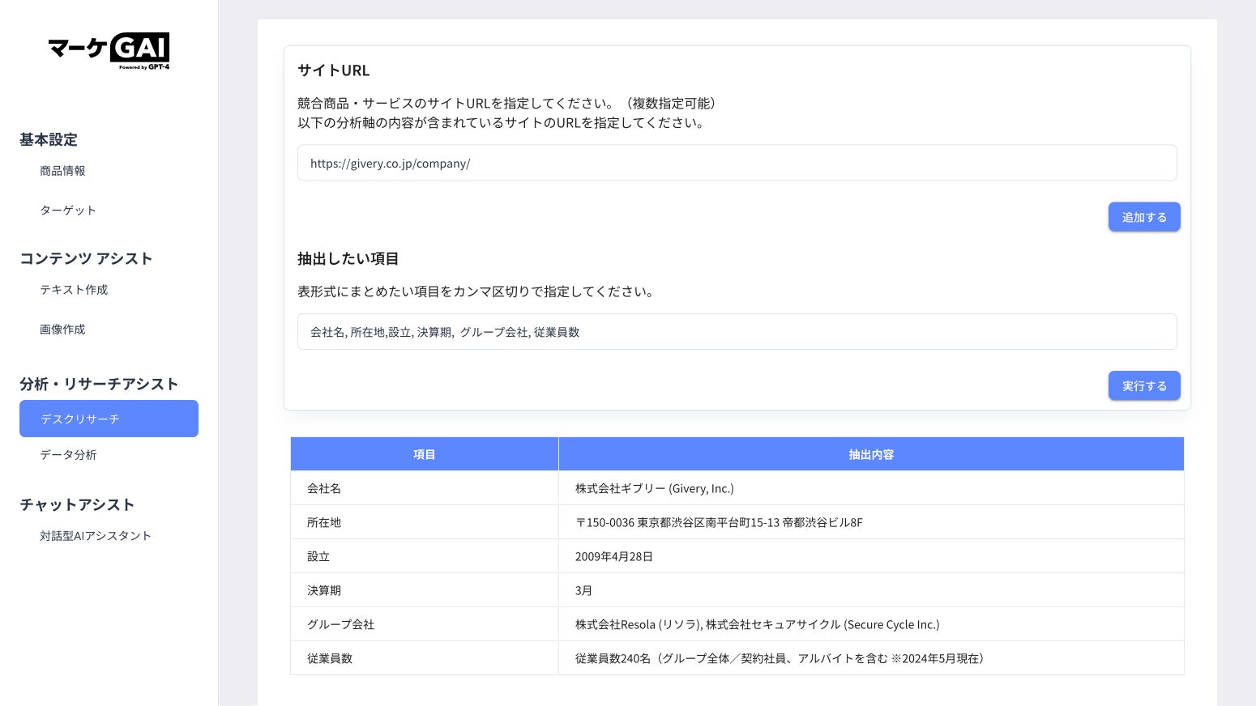This screenshot has height=706, width=1256.
Task: Go to テキスト作成
Action: coord(74,290)
